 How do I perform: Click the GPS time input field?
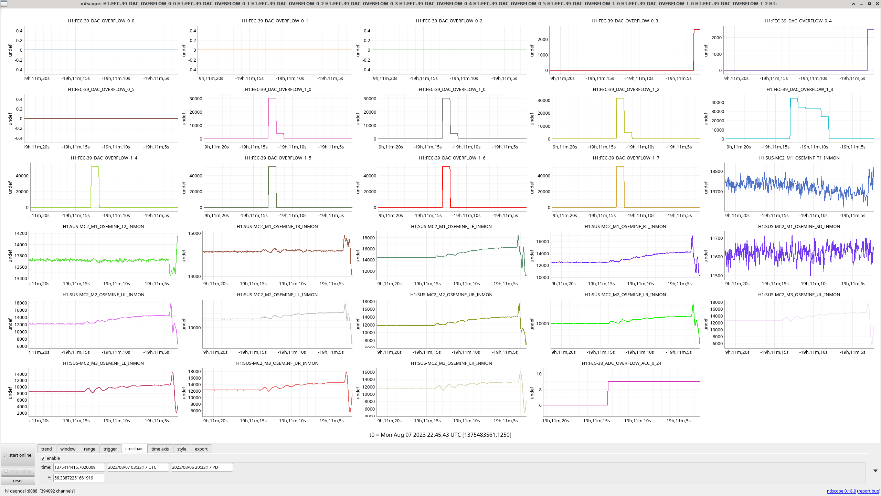79,467
